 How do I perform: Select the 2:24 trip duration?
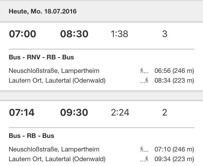coord(120,113)
